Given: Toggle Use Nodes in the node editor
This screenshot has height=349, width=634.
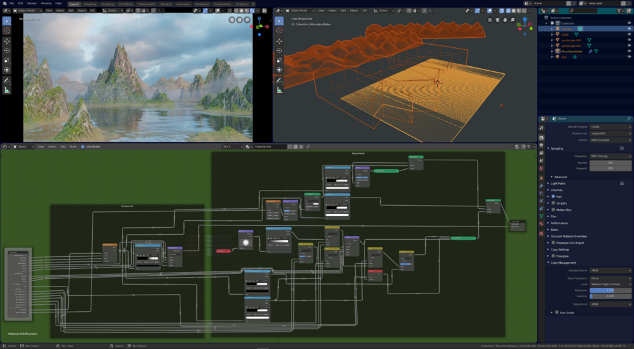Looking at the screenshot, I should tap(83, 146).
